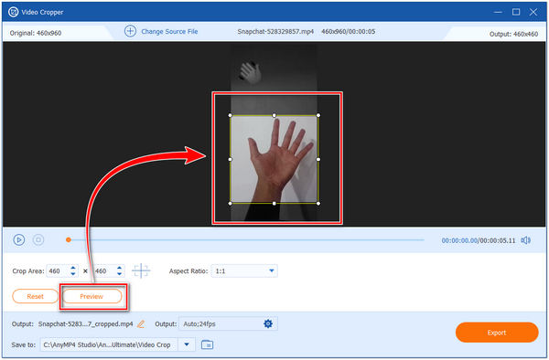Click the bottom-right crop handle
549x360 pixels.
click(318, 204)
